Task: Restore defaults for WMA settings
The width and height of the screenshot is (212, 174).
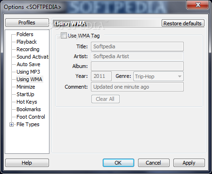Action: 183,23
